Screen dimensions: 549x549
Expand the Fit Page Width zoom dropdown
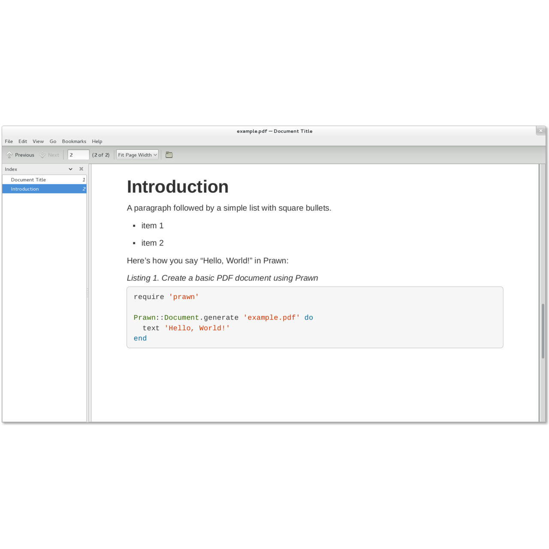[x=137, y=155]
